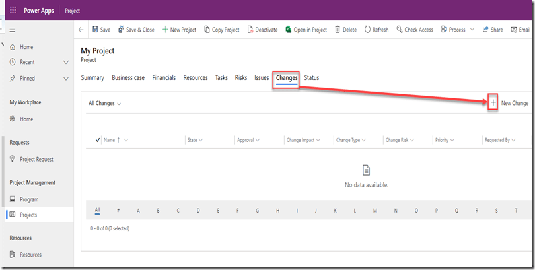
Task: Open the Power Apps app launcher waffle
Action: coord(13,11)
